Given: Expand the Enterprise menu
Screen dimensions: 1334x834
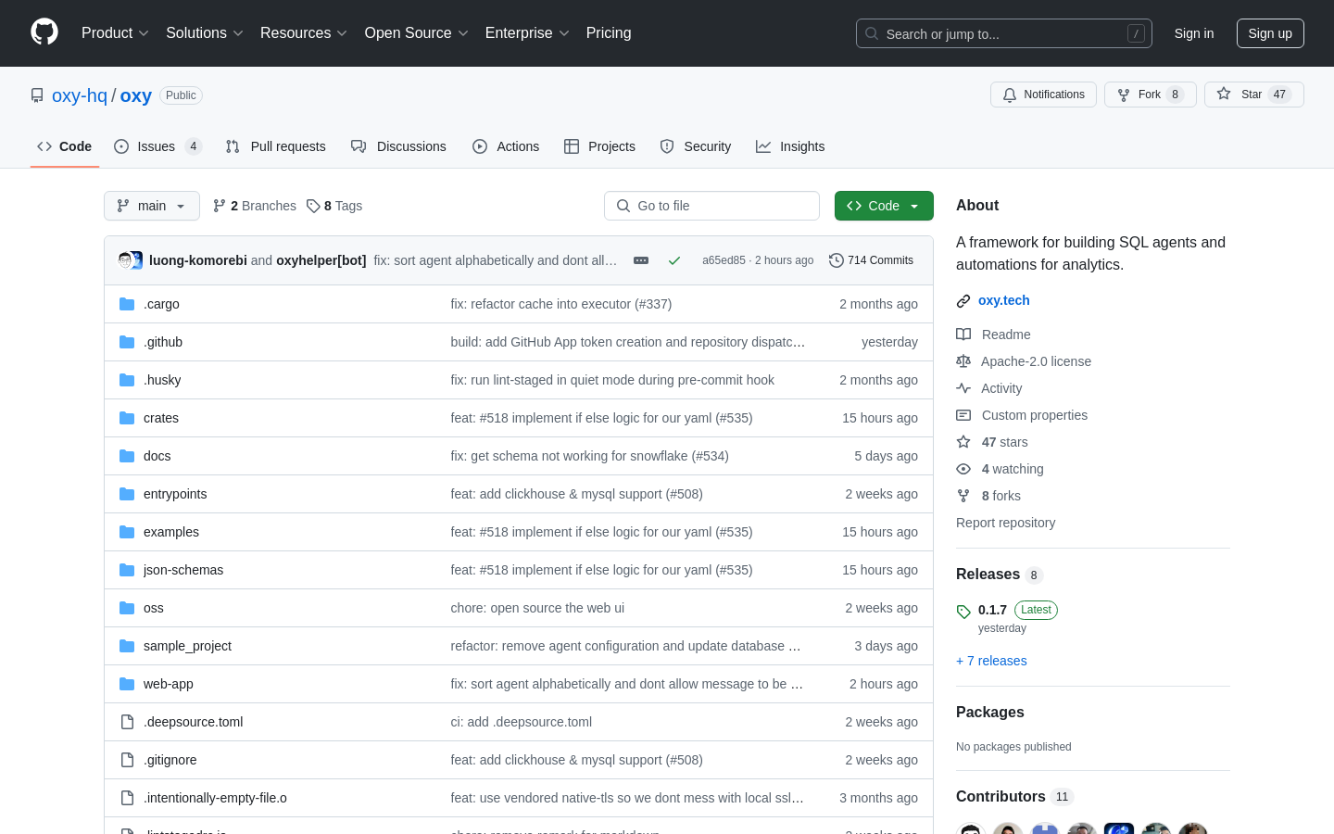Looking at the screenshot, I should pyautogui.click(x=528, y=33).
